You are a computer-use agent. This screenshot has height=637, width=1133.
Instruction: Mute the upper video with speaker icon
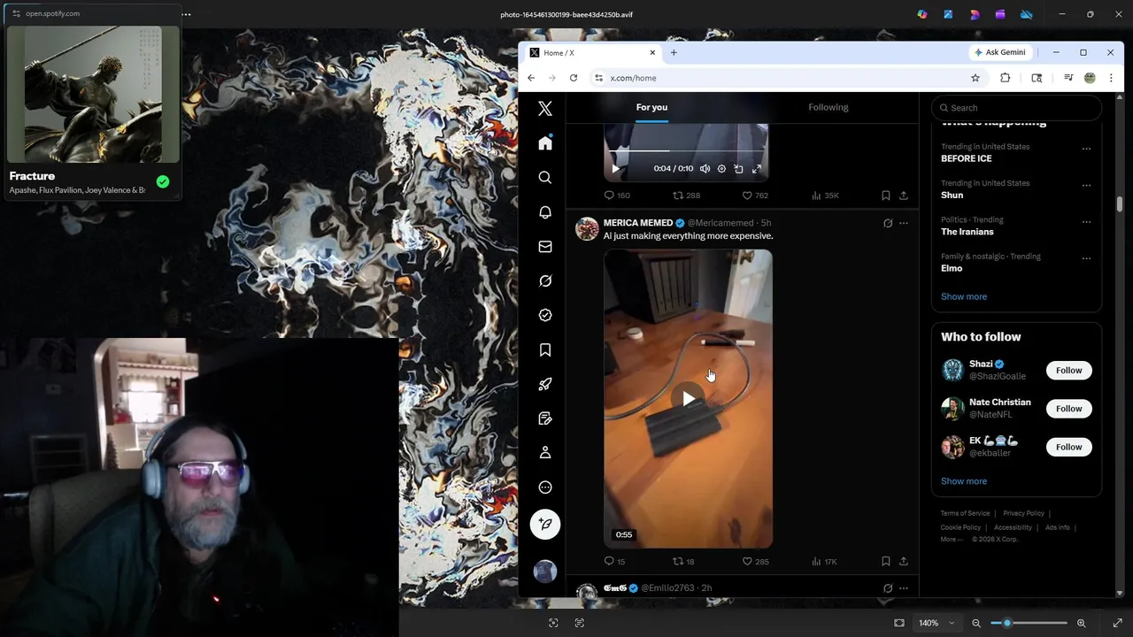tap(705, 169)
